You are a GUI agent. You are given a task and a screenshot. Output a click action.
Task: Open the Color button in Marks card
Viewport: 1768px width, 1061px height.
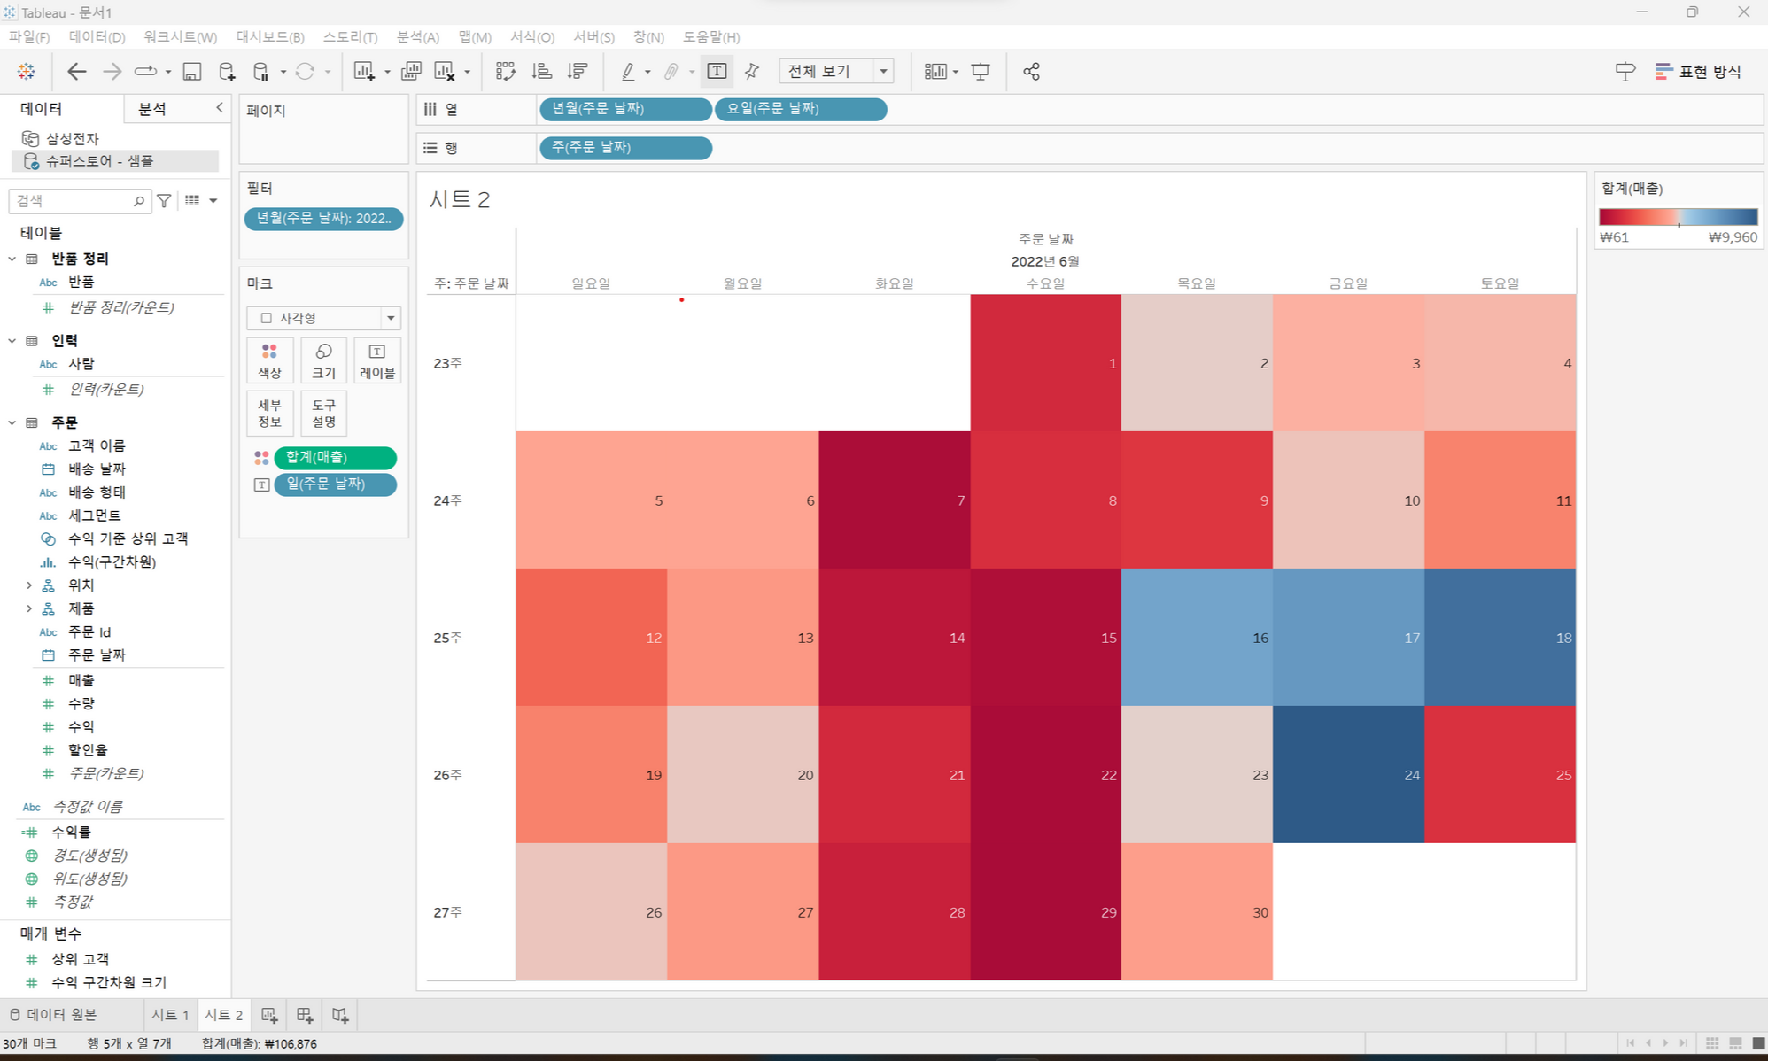pyautogui.click(x=269, y=360)
